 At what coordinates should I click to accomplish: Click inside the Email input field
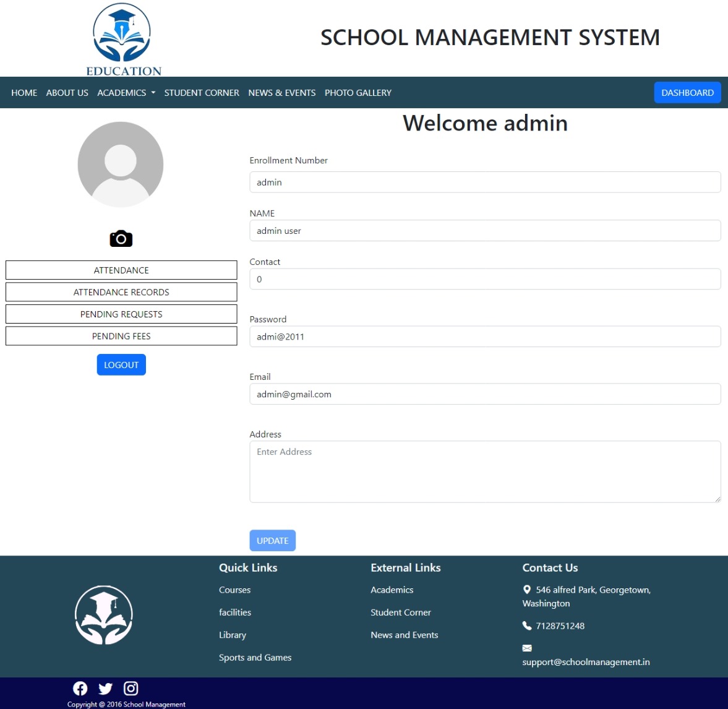(x=485, y=393)
